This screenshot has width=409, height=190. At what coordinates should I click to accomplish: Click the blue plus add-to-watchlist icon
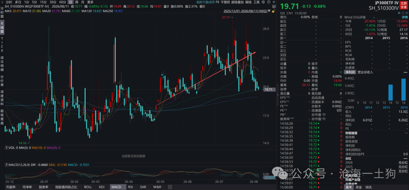point(407,13)
